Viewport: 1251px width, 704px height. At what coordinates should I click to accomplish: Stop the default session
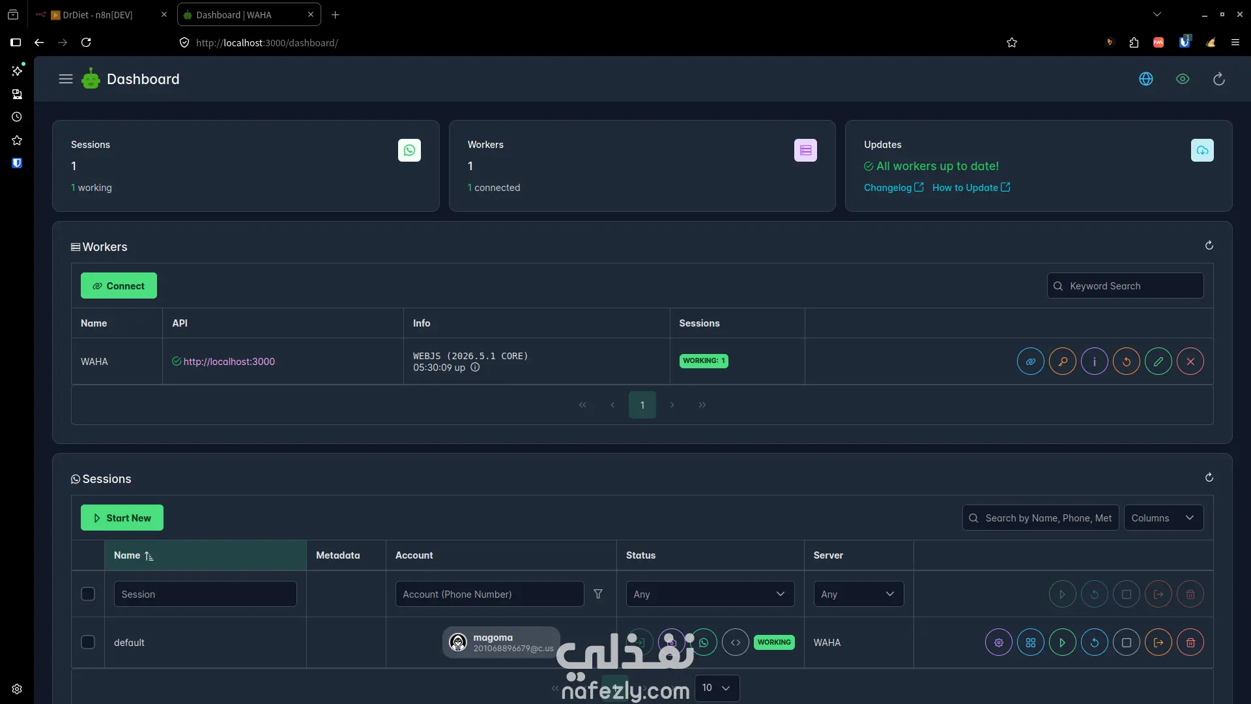coord(1127,643)
